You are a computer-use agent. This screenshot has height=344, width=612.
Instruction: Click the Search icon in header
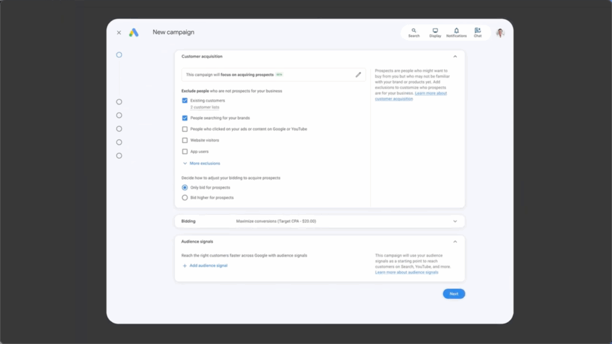tap(414, 32)
